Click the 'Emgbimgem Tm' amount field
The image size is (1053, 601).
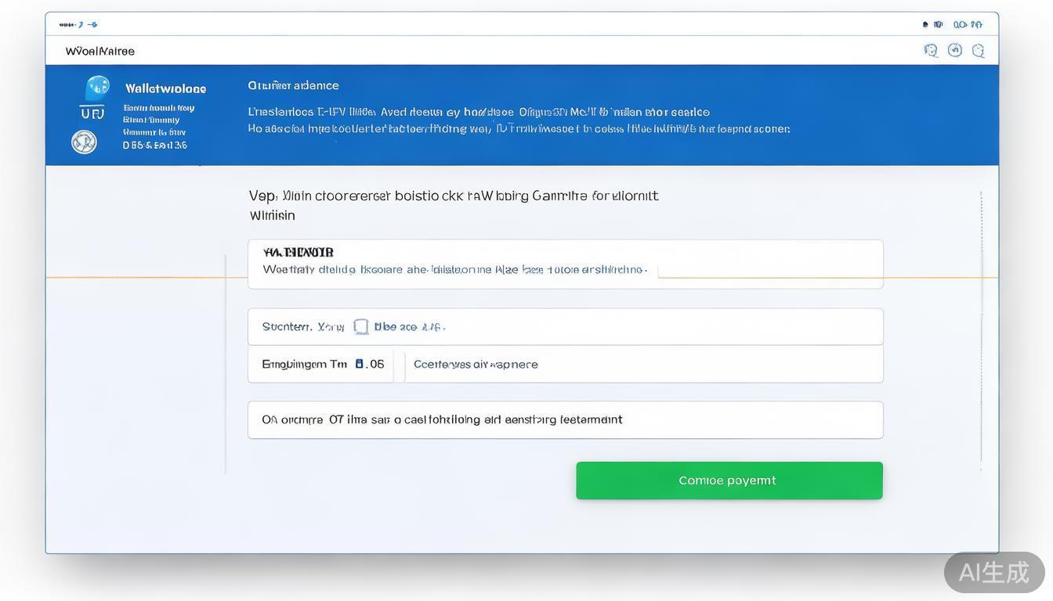pos(321,364)
